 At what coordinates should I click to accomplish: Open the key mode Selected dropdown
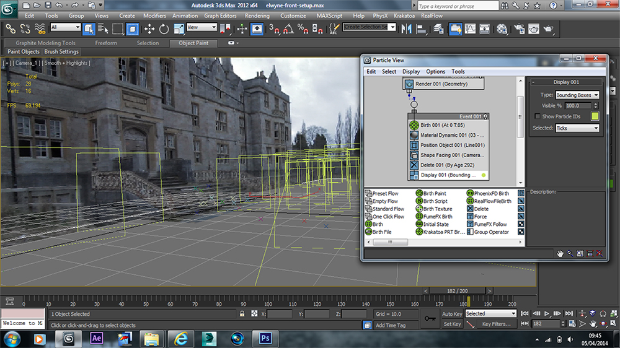tap(490, 313)
